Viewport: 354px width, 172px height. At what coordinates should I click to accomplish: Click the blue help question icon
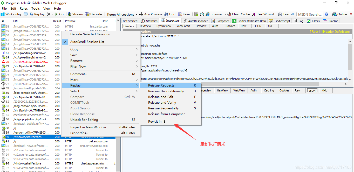326,14
